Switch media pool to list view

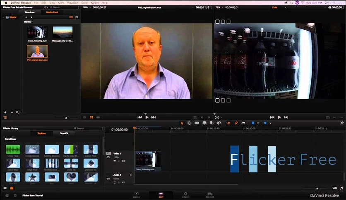[77, 17]
